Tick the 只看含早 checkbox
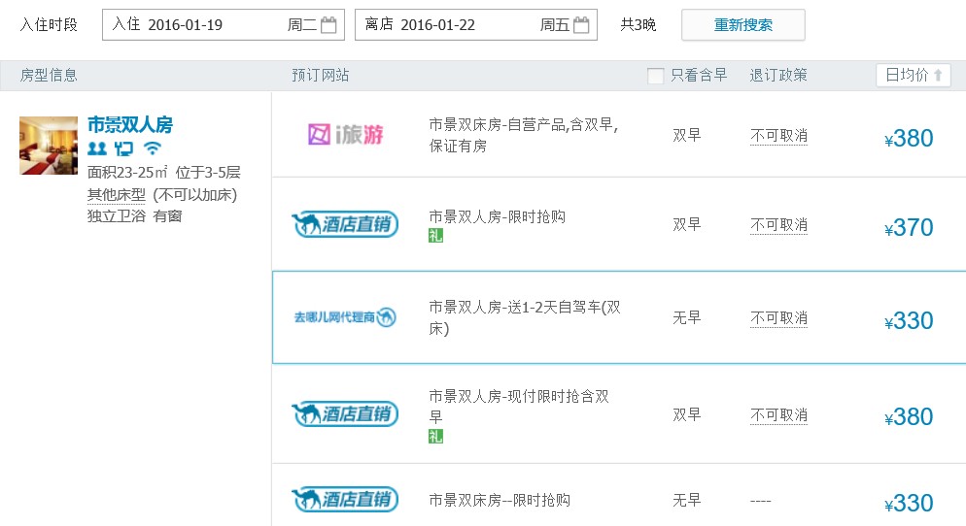 point(656,76)
